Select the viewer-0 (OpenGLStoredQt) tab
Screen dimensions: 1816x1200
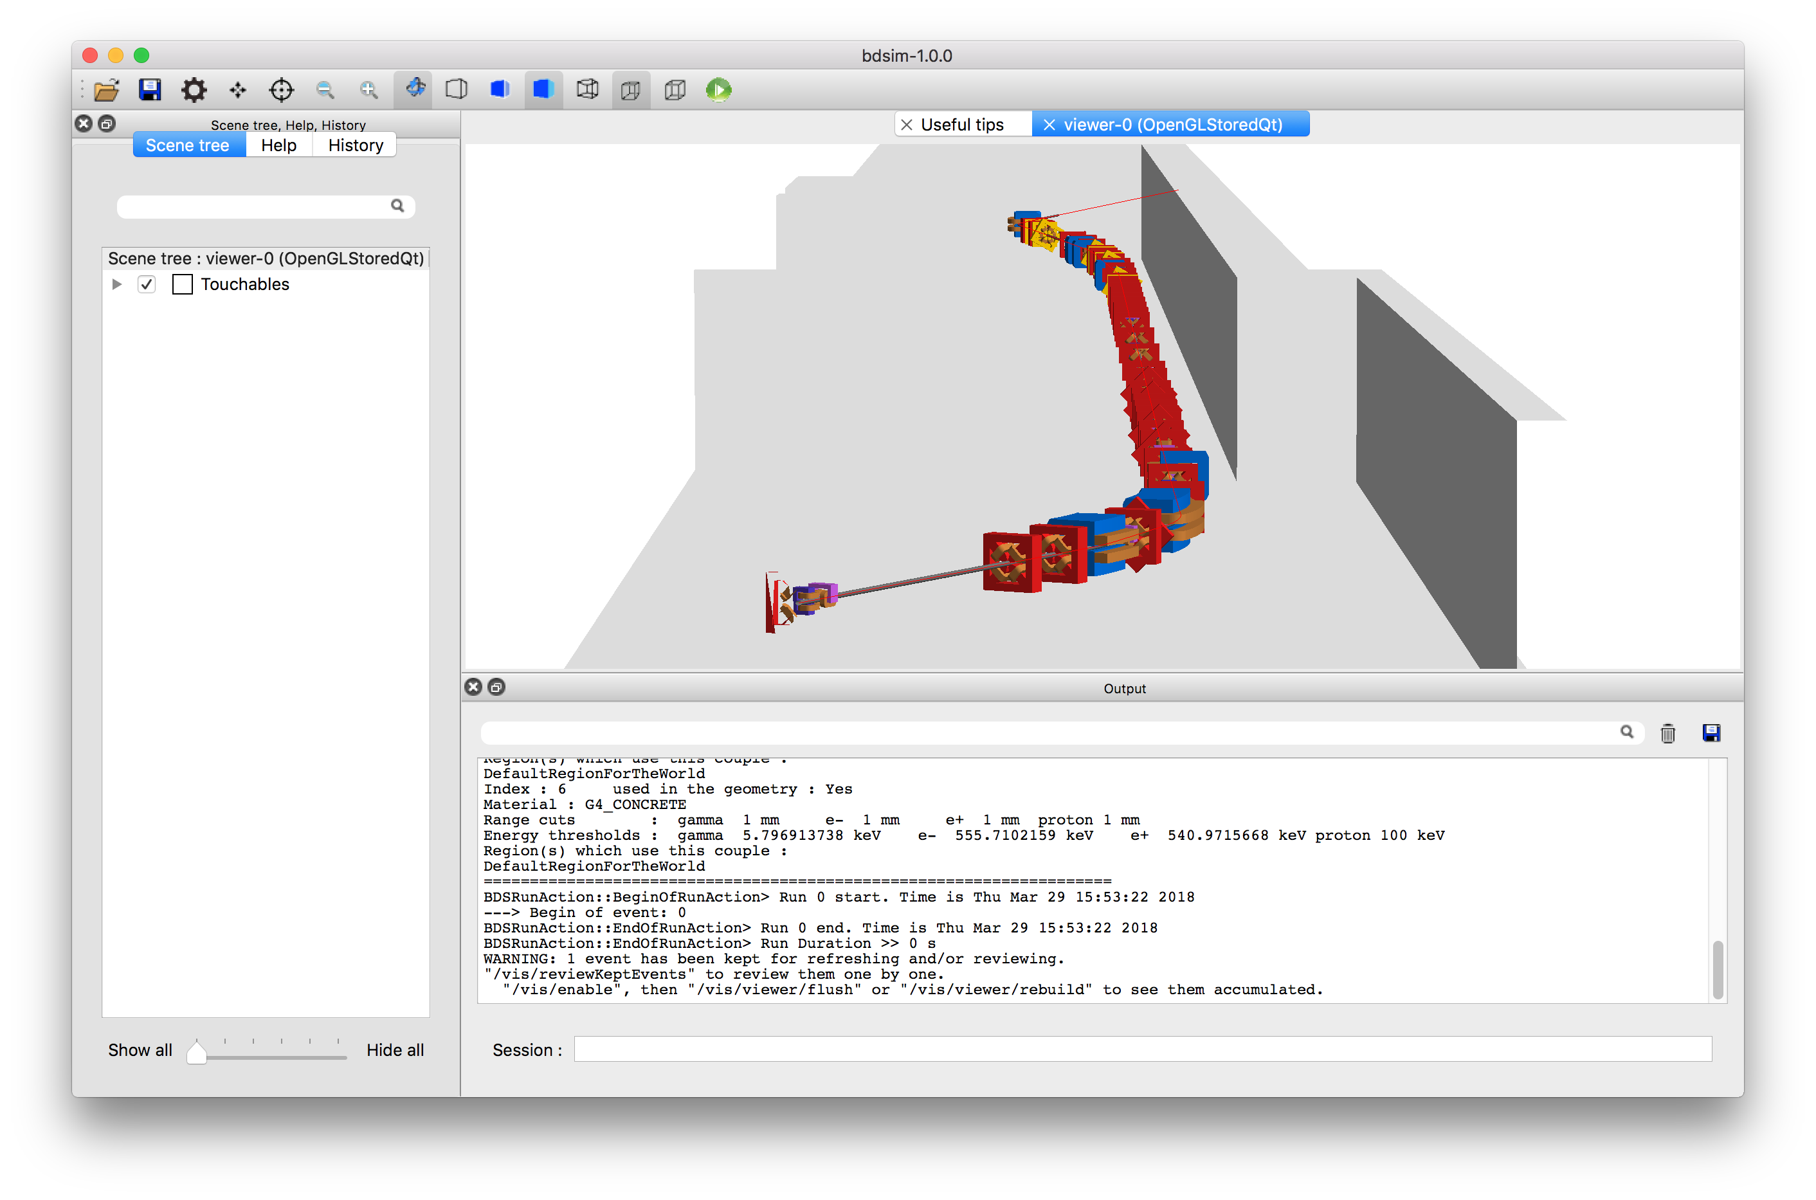pyautogui.click(x=1172, y=125)
